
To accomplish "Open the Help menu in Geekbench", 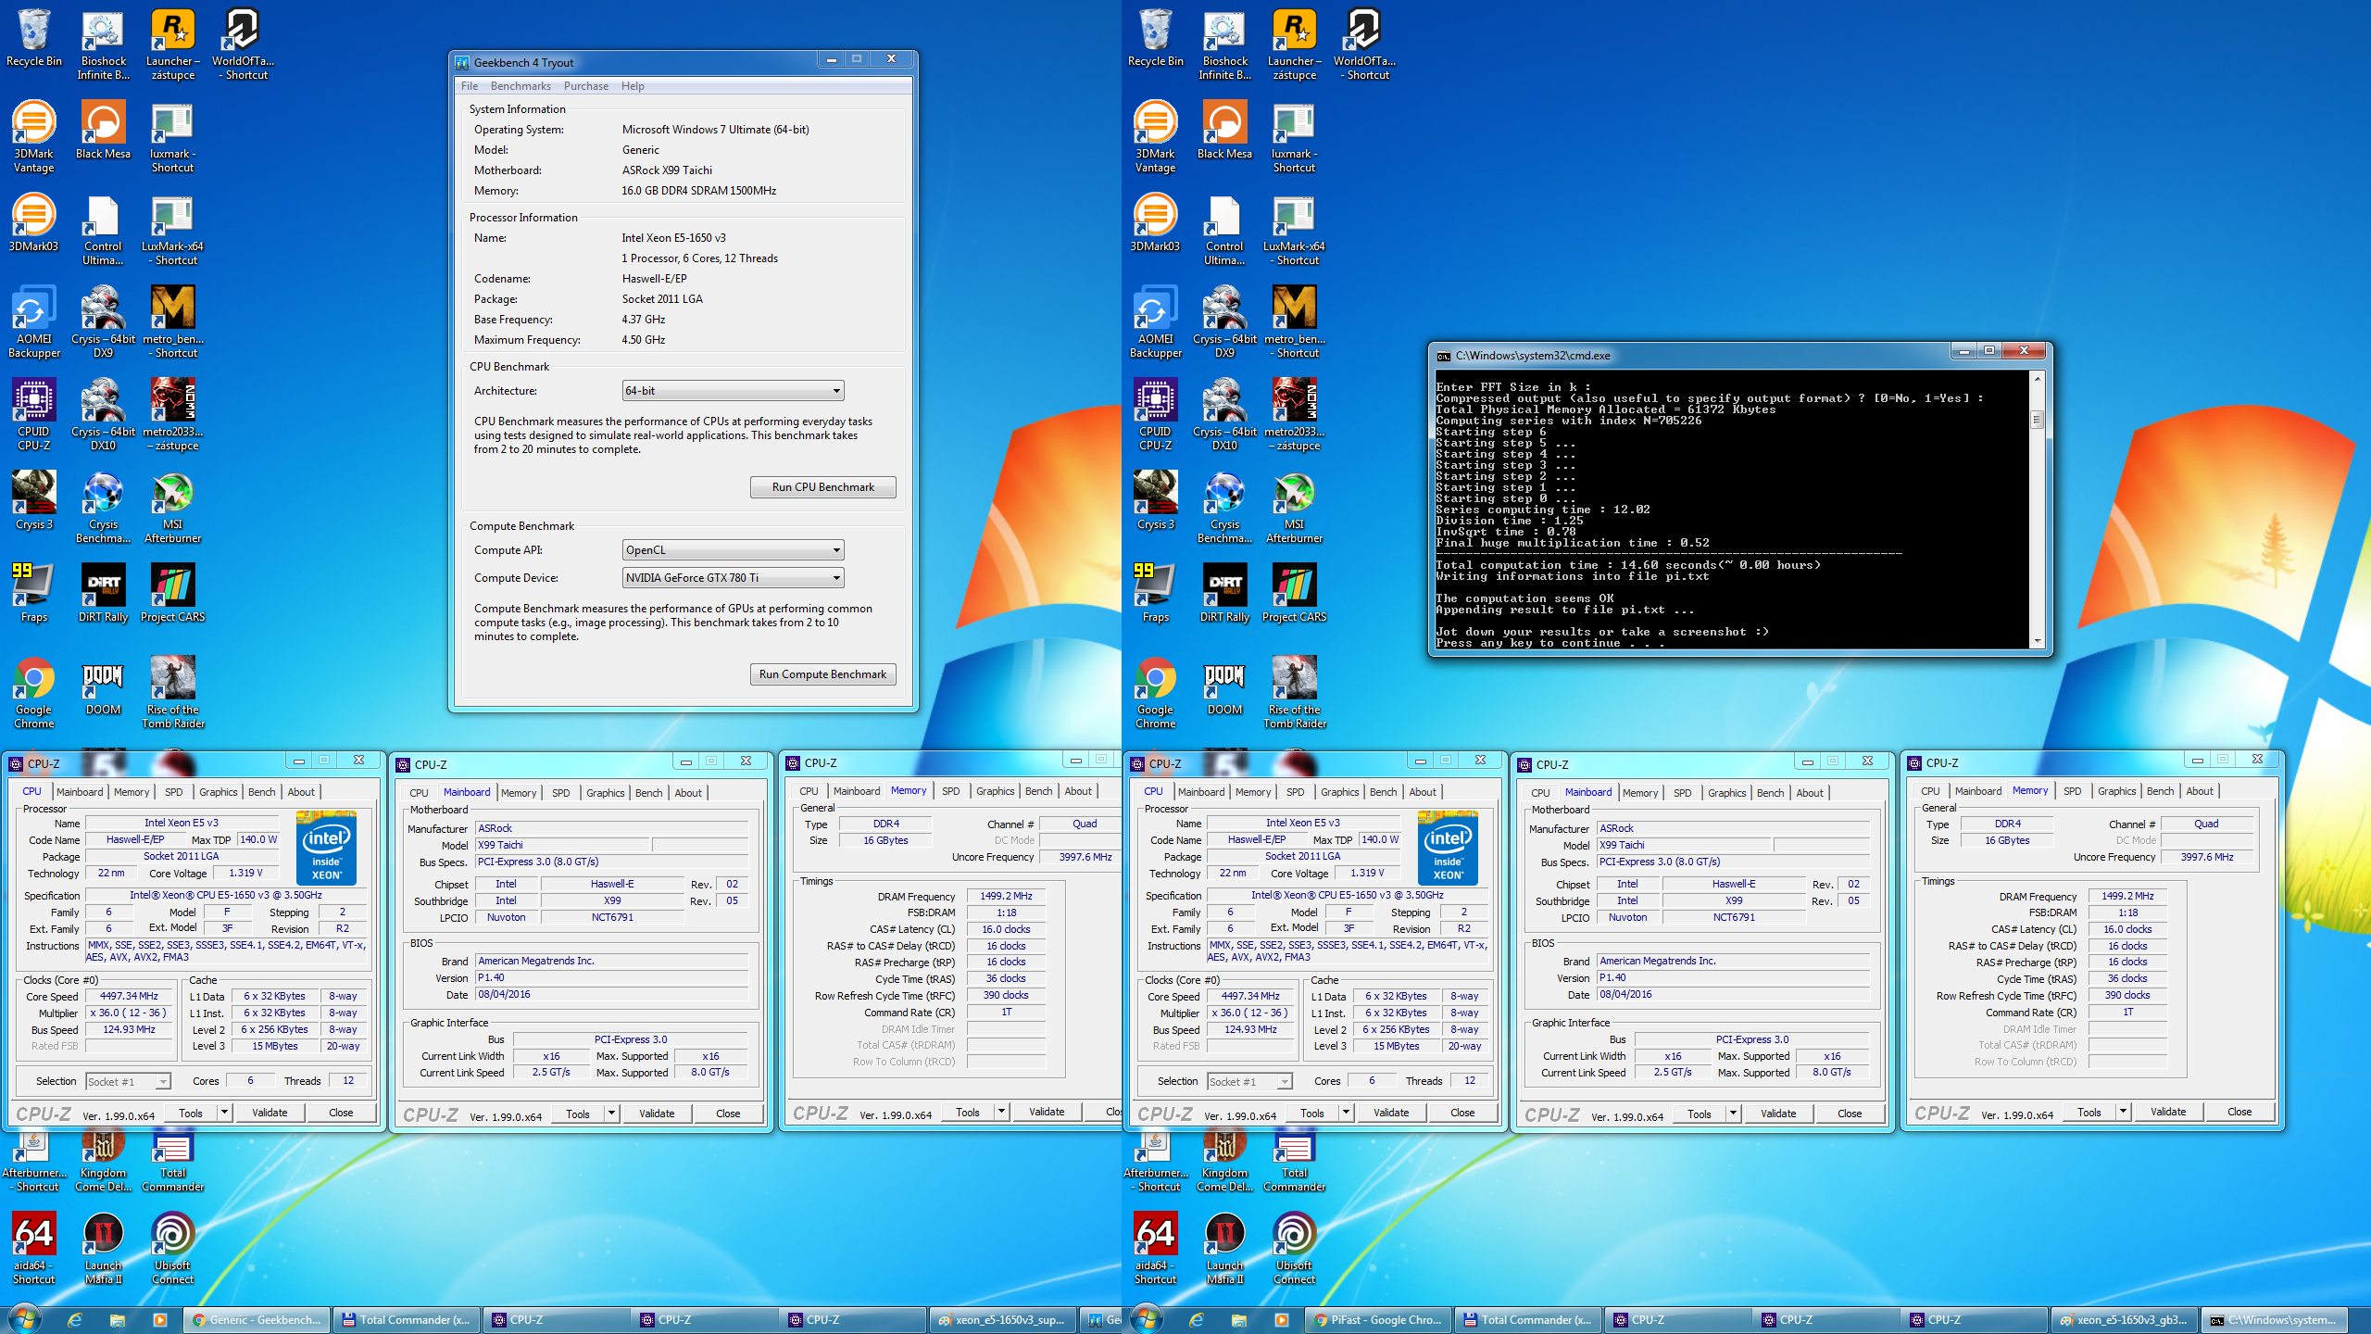I will point(633,86).
